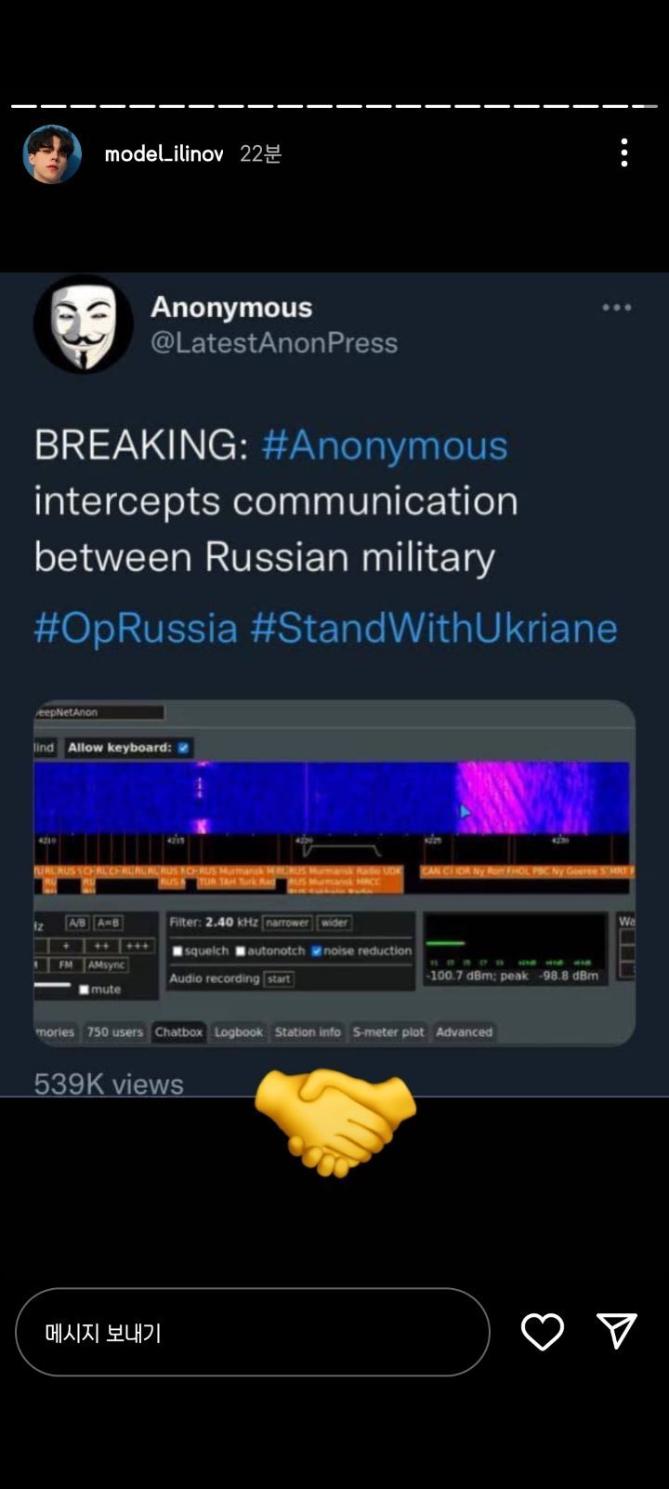Disable the noise reduction checkbox

tap(317, 951)
